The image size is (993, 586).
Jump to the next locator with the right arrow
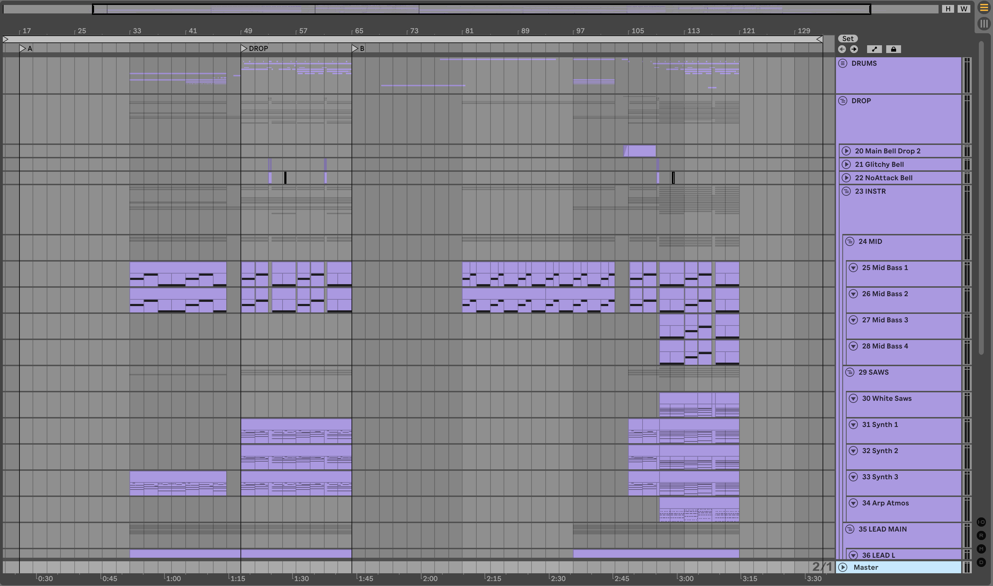coord(854,49)
